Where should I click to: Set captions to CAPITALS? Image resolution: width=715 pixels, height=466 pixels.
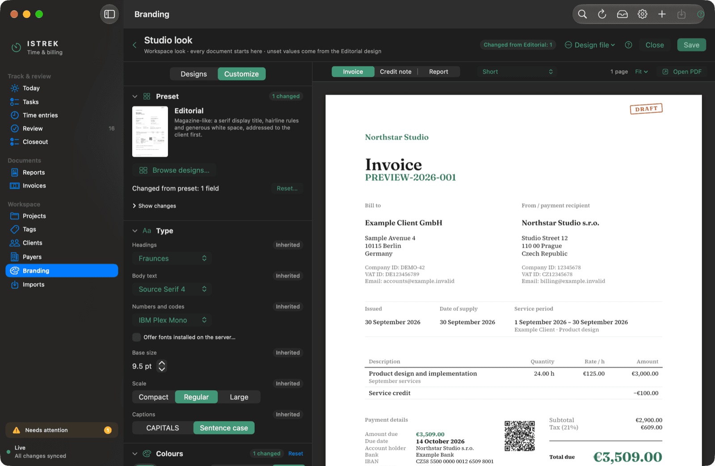[163, 428]
